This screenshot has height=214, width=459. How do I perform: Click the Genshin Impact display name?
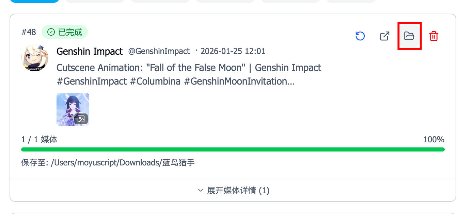coord(89,51)
